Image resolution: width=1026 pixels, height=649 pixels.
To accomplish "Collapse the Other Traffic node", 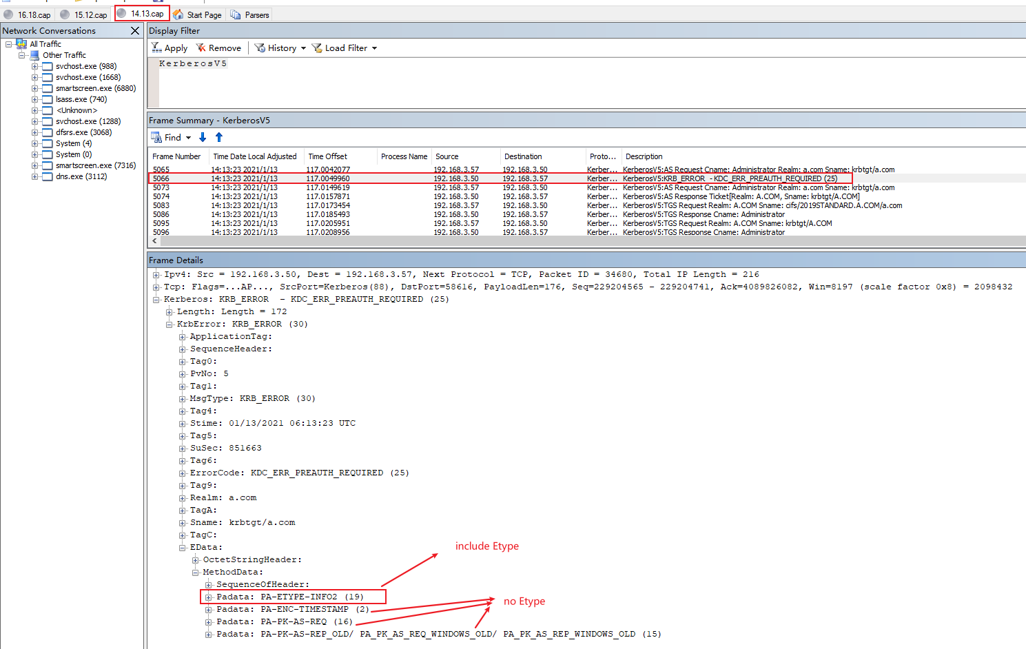I will (22, 55).
